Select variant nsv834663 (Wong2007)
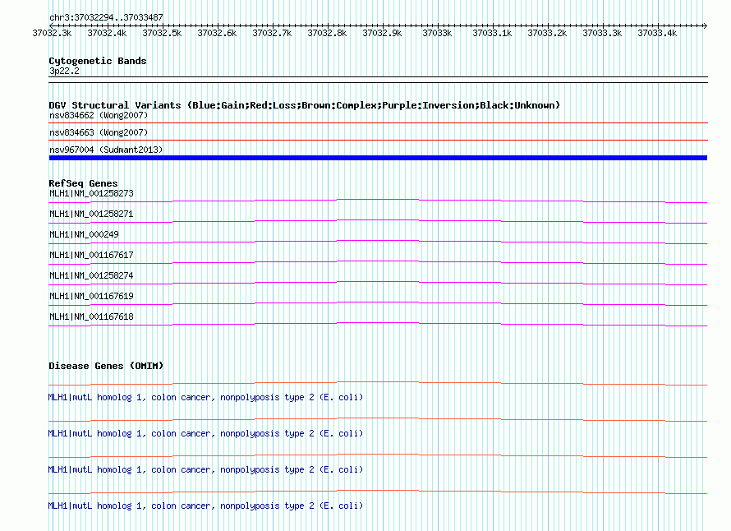Viewport: 731px width, 531px height. tap(99, 132)
